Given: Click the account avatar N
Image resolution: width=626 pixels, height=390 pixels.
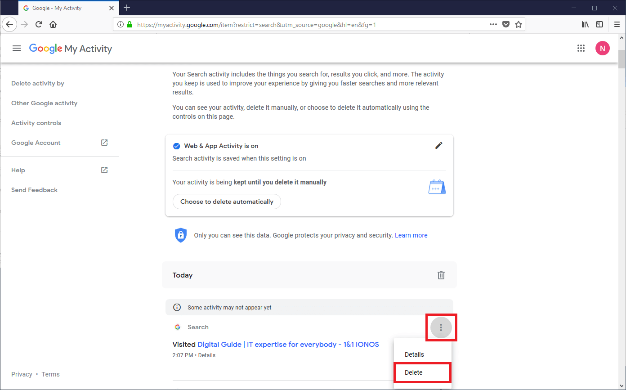Looking at the screenshot, I should tap(602, 48).
